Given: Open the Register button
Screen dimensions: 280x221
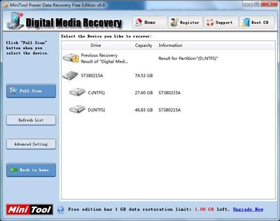Looking at the screenshot, I should pos(186,23).
